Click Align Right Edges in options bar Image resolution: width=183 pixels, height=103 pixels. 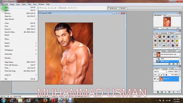(x=55, y=8)
